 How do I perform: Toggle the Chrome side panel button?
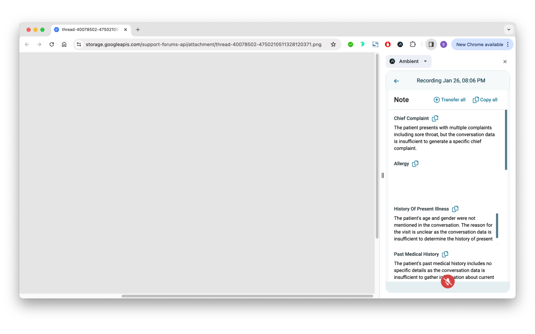(x=431, y=44)
